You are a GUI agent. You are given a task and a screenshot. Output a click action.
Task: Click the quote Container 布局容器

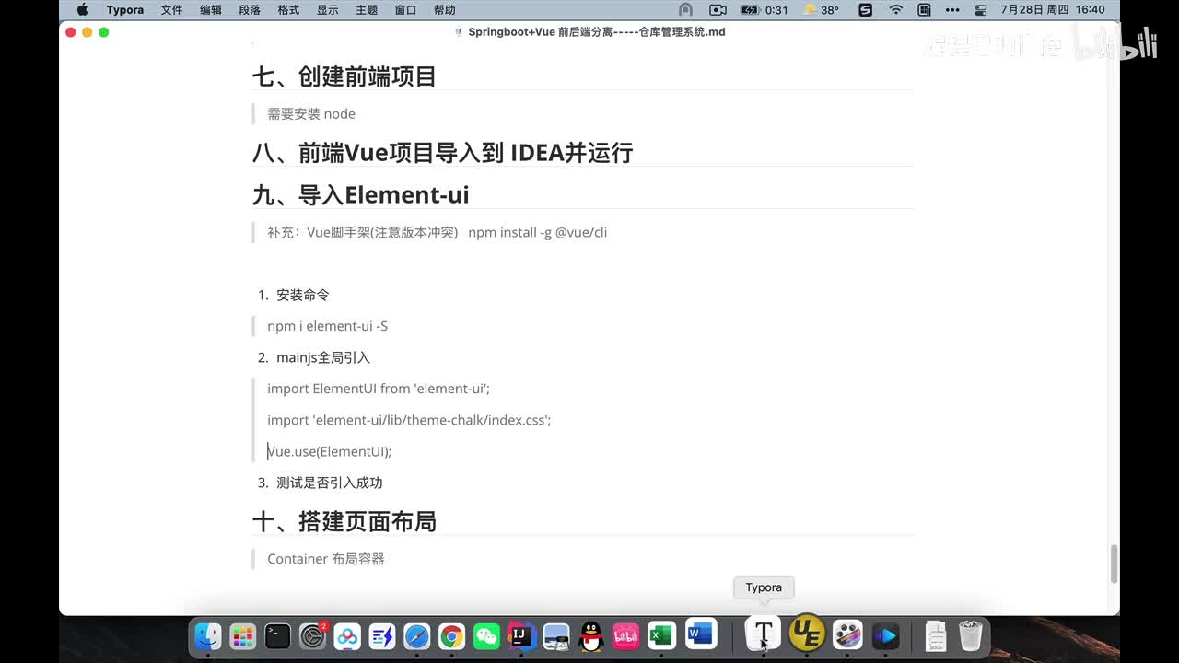(x=326, y=559)
